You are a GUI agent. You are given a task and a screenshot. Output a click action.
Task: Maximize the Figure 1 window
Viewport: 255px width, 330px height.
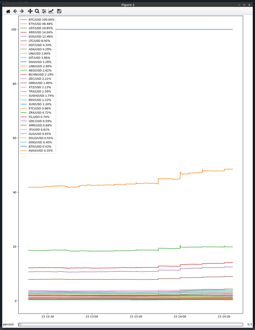coord(244,5)
